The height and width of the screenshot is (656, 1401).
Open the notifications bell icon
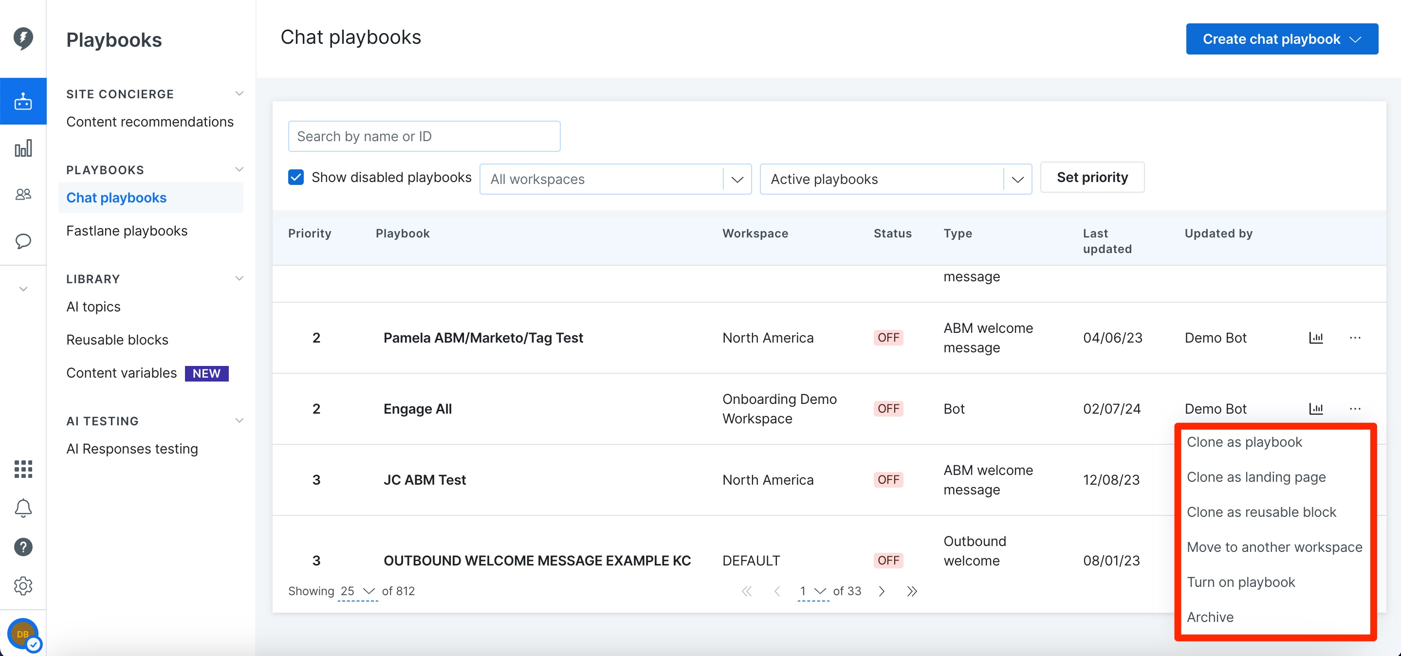coord(23,508)
